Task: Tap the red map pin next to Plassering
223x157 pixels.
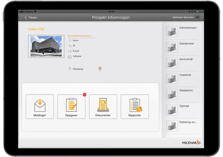Action: [100, 69]
